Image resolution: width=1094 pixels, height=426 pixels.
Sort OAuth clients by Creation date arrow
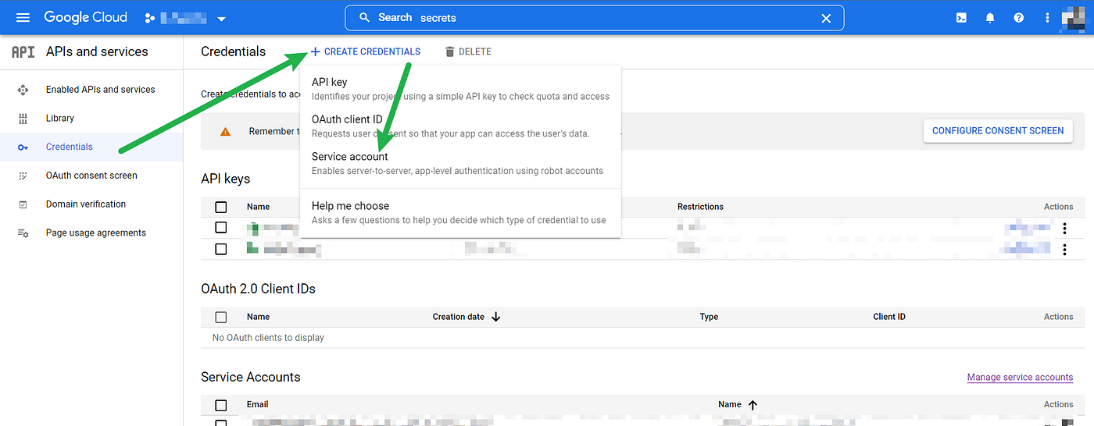point(495,317)
